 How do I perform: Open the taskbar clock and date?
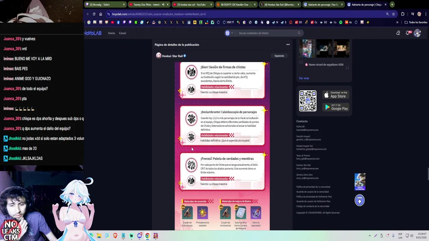[x=421, y=236]
